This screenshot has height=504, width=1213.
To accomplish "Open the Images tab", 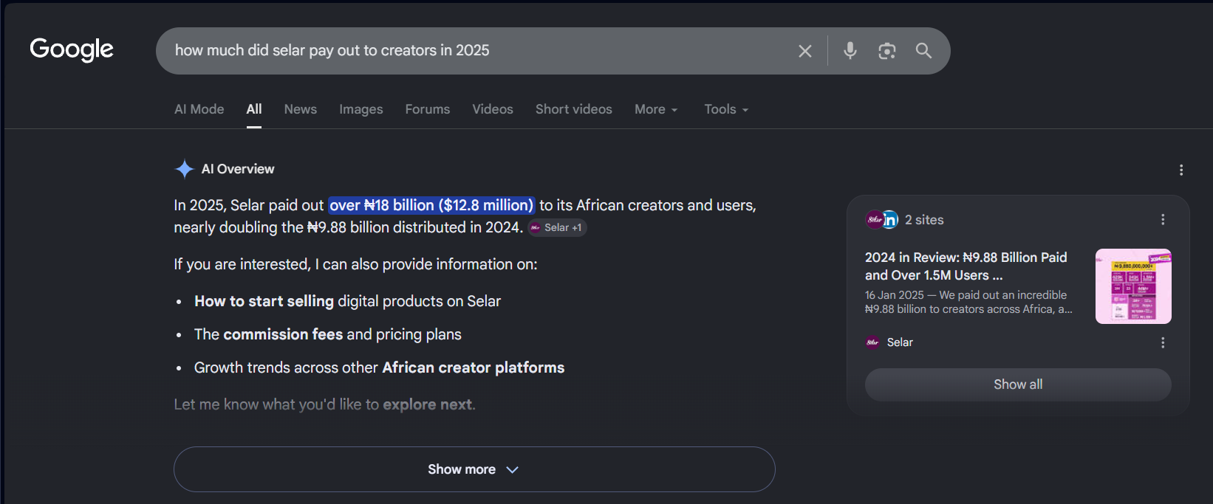I will tap(361, 109).
